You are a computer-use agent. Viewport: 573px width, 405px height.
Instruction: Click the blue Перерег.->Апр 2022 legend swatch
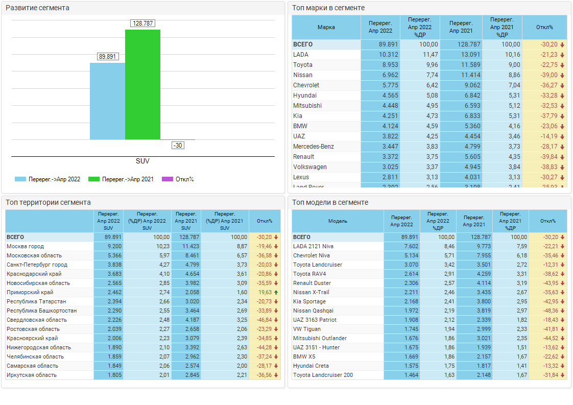(20, 179)
